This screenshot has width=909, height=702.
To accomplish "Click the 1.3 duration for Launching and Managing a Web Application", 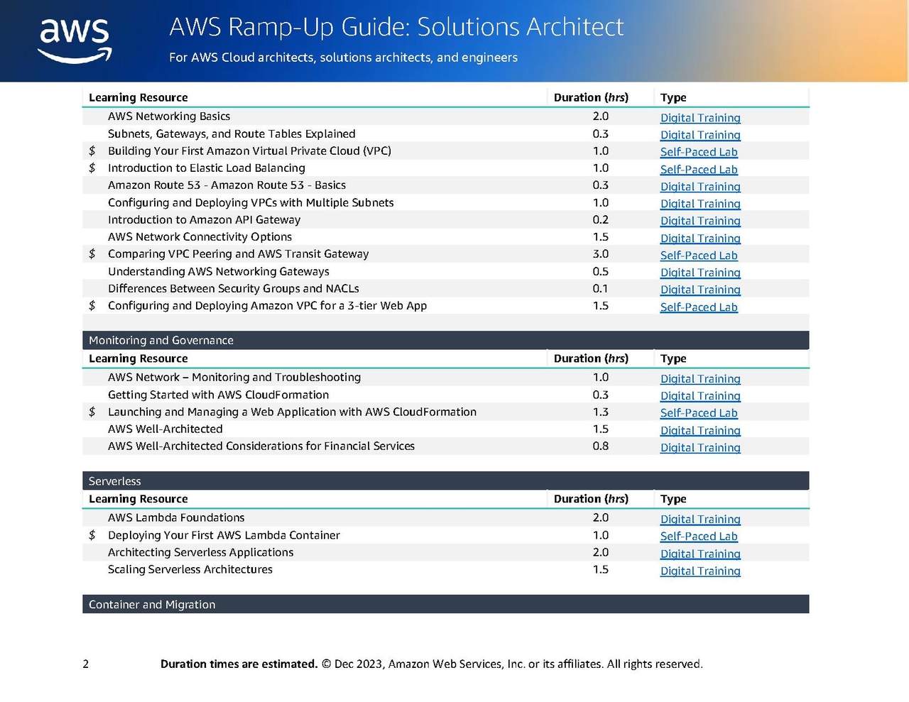I will click(601, 412).
